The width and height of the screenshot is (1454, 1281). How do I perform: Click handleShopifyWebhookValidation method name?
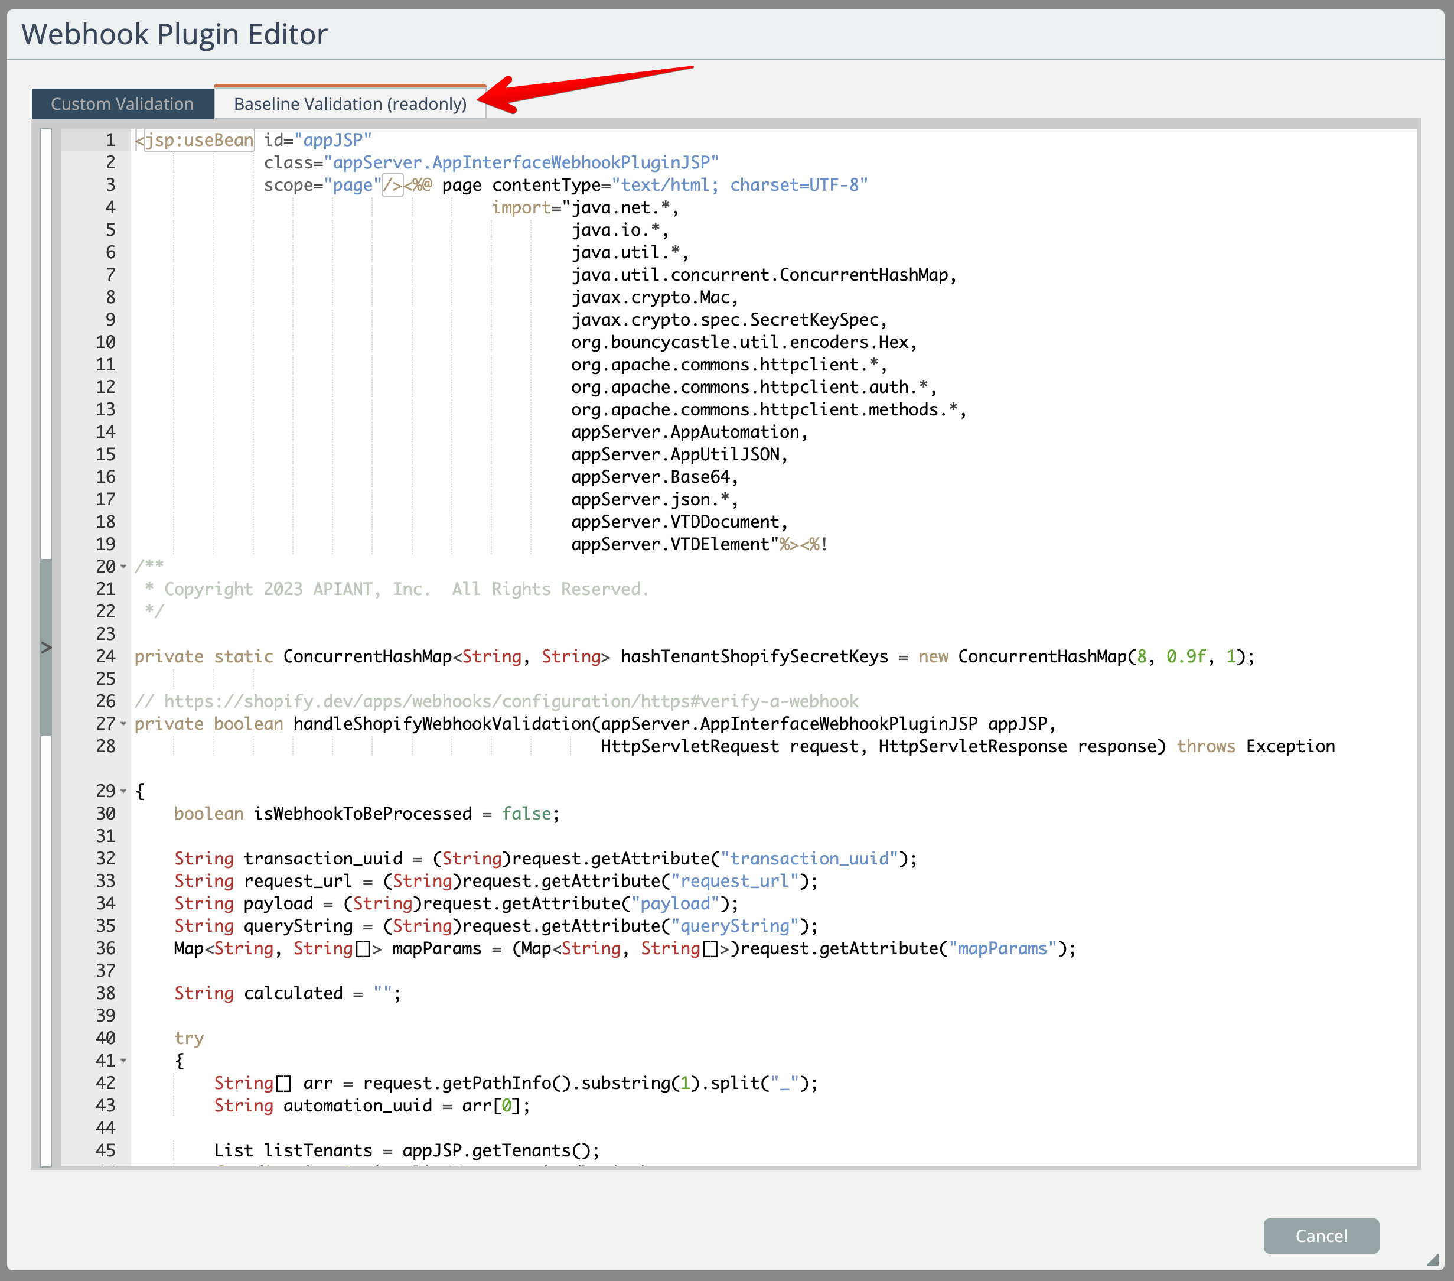(x=441, y=724)
